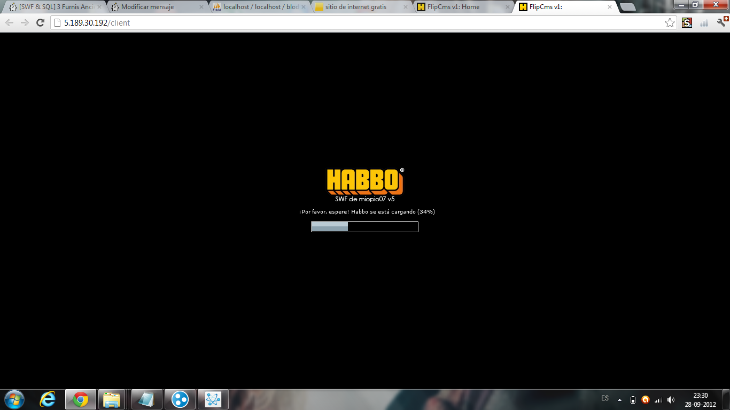The image size is (730, 410).
Task: Close the '[SWF & SQL] 3 Furnis' tab
Action: 100,7
